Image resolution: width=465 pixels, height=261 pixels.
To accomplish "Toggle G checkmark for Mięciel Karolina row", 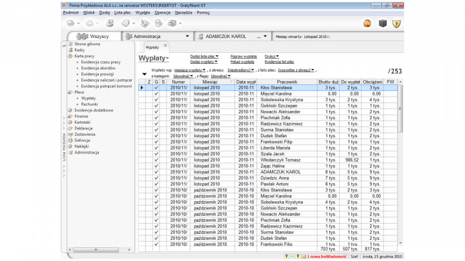I will [156, 93].
